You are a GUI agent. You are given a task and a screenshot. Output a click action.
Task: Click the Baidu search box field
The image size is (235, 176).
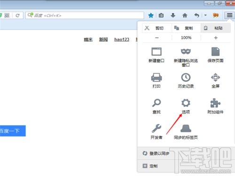(x=85, y=15)
